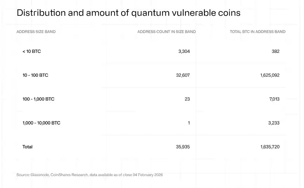Select the TOTAL BTC IN ADDRESS BAND header
Image resolution: width=304 pixels, height=188 pixels.
pyautogui.click(x=257, y=32)
